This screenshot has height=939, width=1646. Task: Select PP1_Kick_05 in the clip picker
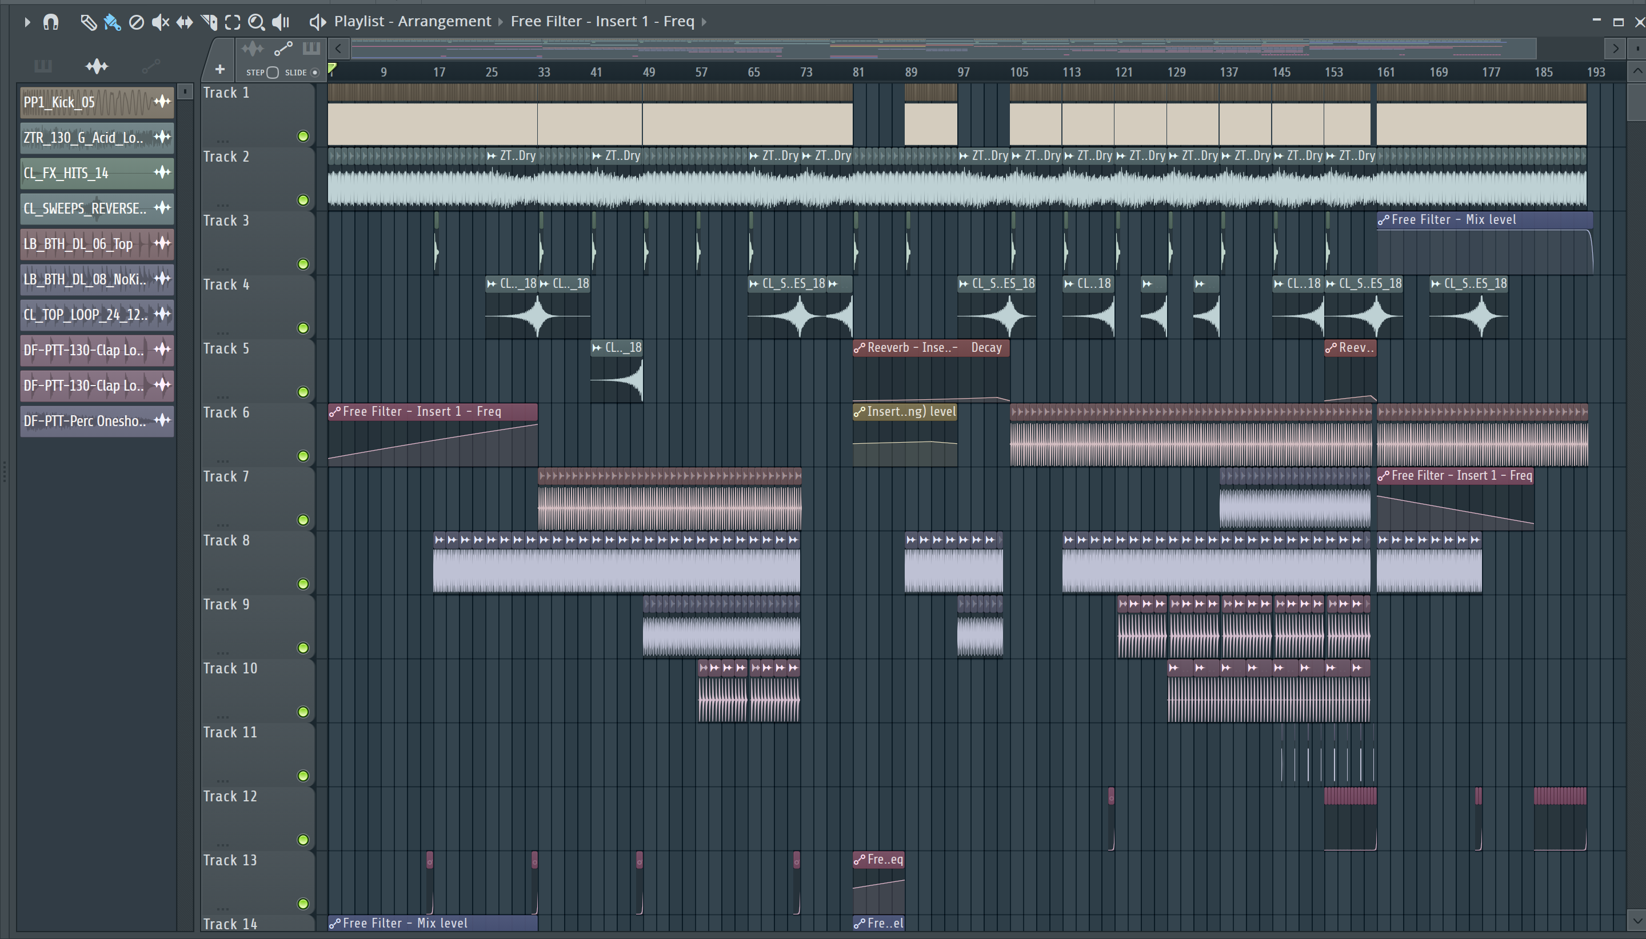tap(97, 102)
